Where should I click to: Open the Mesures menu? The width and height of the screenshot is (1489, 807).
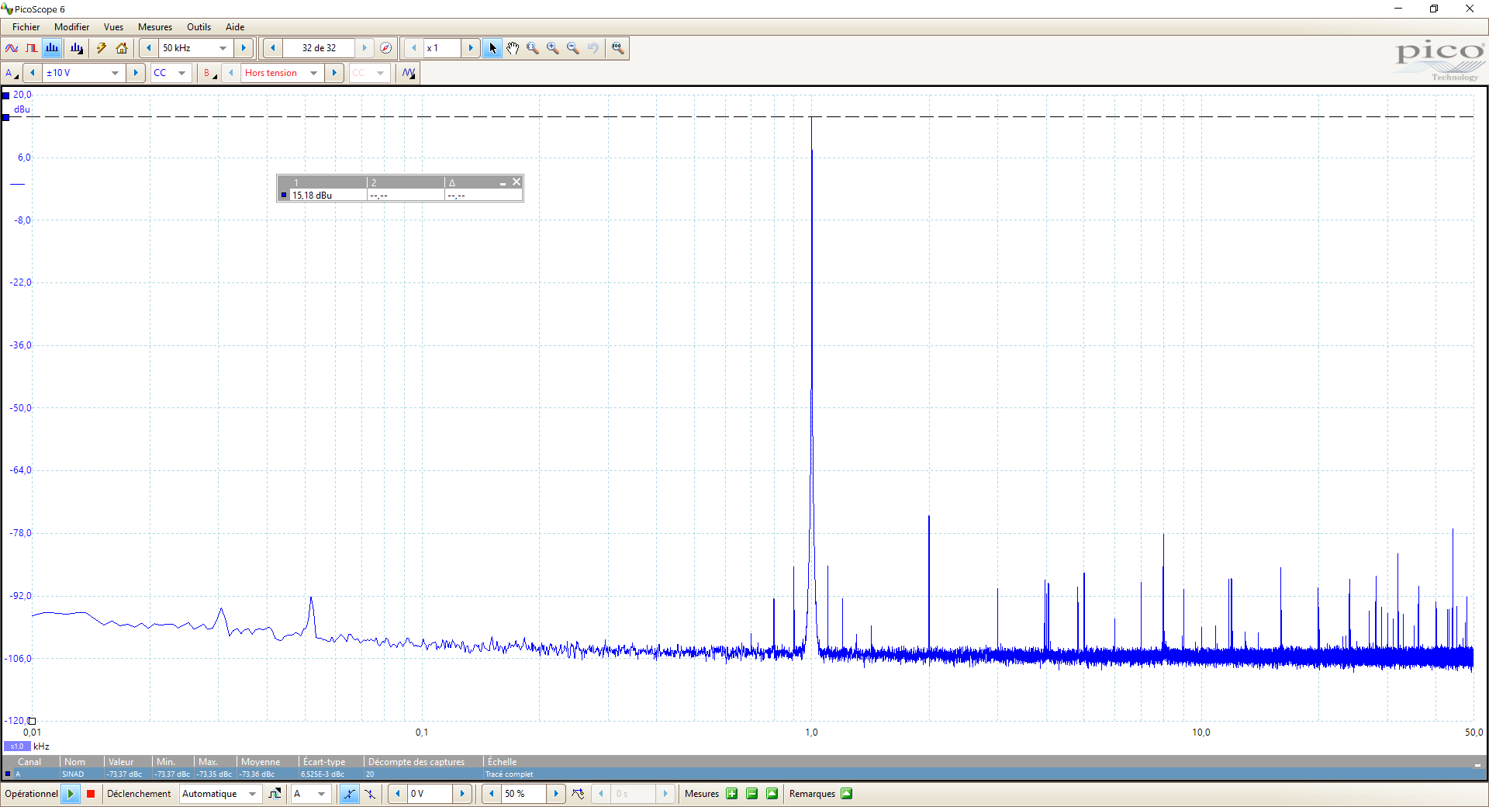(155, 27)
